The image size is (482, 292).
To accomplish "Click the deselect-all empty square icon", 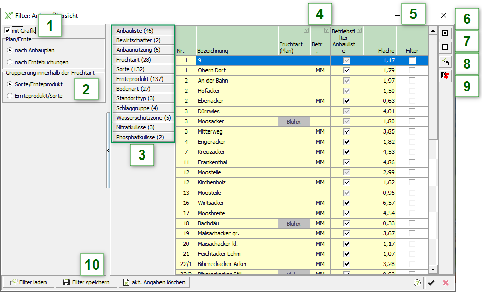I will [x=445, y=47].
